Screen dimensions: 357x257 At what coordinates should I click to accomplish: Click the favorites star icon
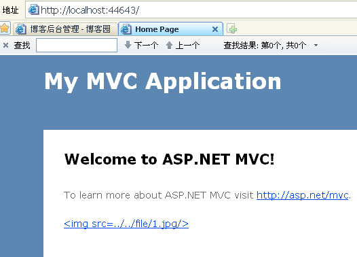click(x=4, y=29)
